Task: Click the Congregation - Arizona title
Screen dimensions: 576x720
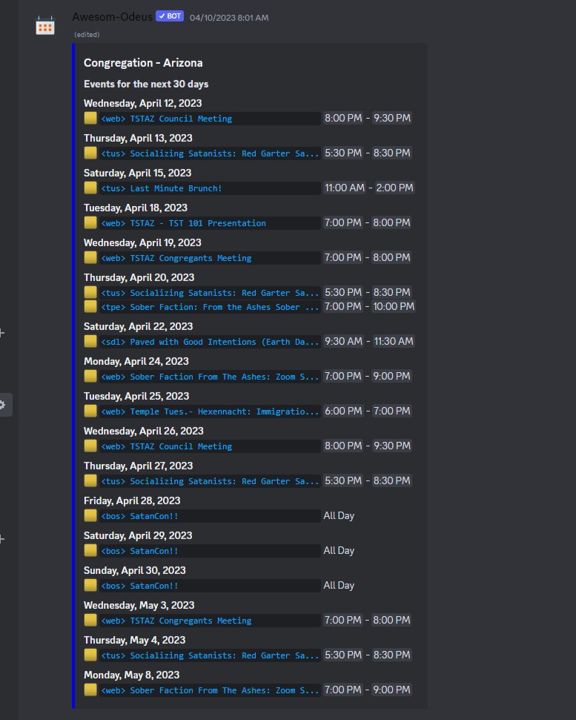Action: pos(143,63)
